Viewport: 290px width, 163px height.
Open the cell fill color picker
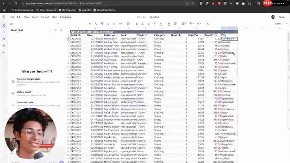169,24
